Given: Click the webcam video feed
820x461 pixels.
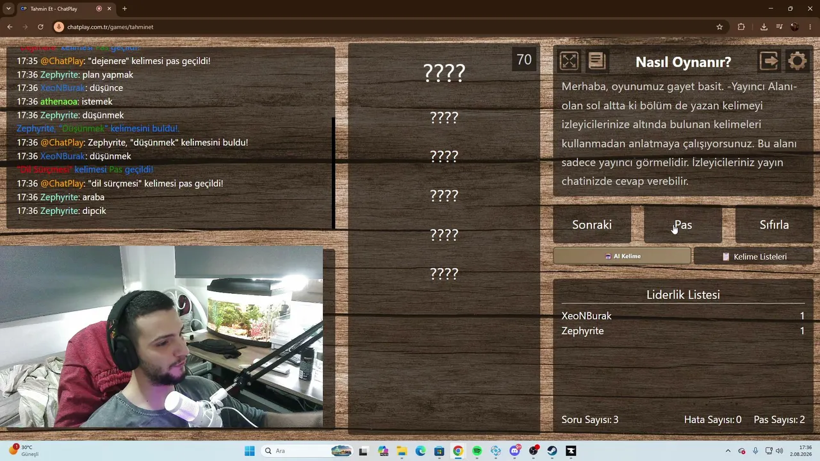Looking at the screenshot, I should pyautogui.click(x=161, y=337).
